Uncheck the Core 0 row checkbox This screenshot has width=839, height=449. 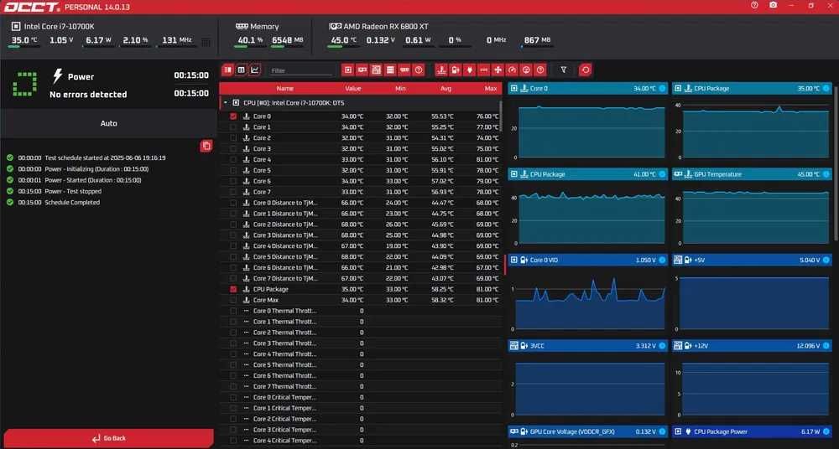click(x=233, y=116)
